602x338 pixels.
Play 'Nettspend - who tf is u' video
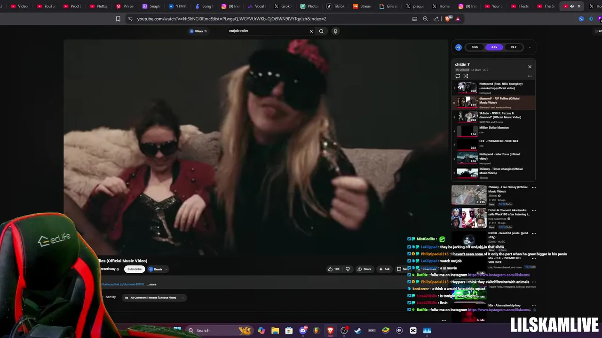(493, 158)
